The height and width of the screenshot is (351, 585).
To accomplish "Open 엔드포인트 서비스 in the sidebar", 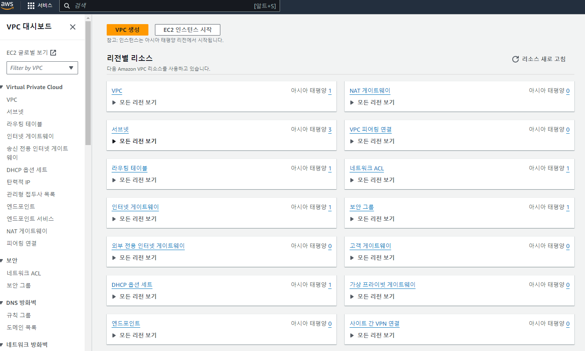I will coord(30,219).
